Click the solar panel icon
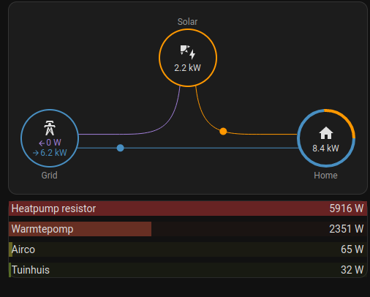The image size is (370, 297). 188,52
